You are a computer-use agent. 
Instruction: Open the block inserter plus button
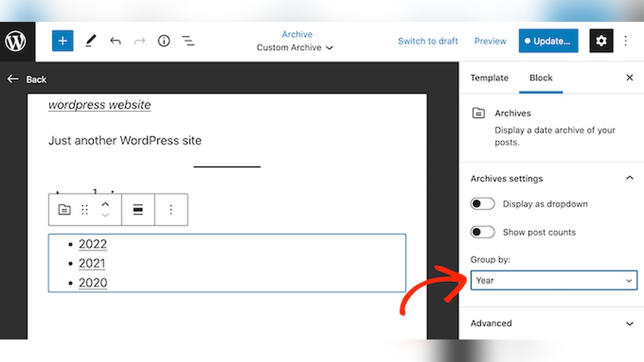click(62, 41)
